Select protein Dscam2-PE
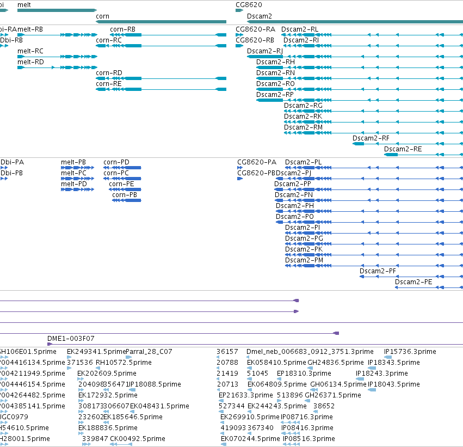Image resolution: width=463 pixels, height=447 pixels. pos(429,287)
